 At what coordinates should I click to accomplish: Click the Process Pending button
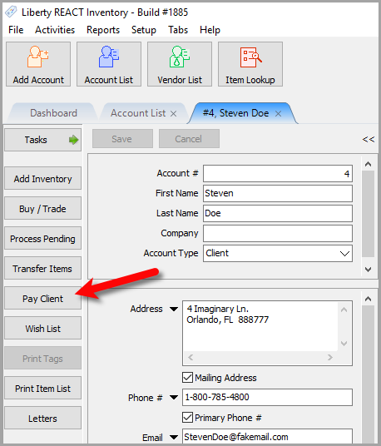42,239
